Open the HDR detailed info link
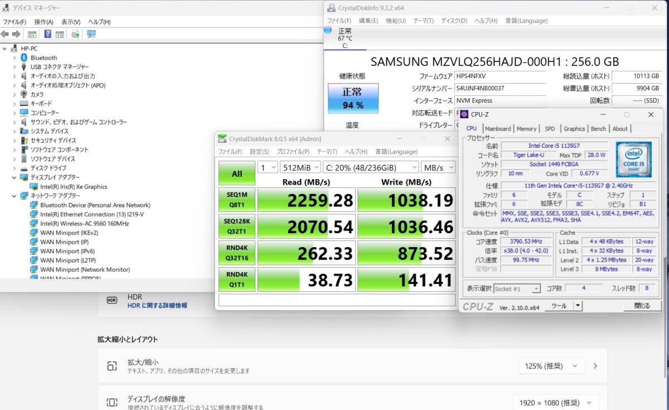The height and width of the screenshot is (410, 669). tap(157, 306)
